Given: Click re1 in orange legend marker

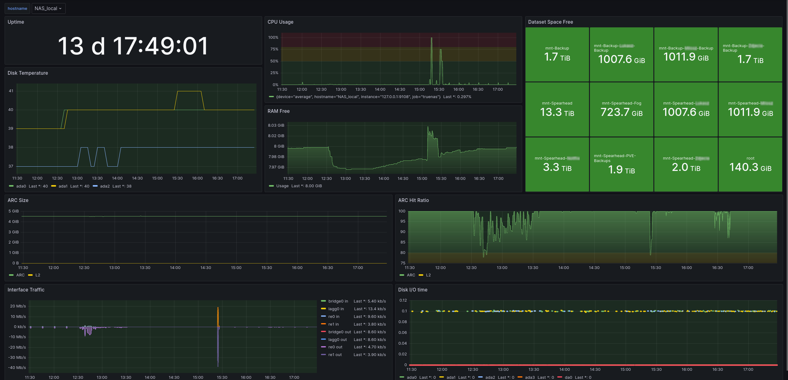Looking at the screenshot, I should (323, 324).
